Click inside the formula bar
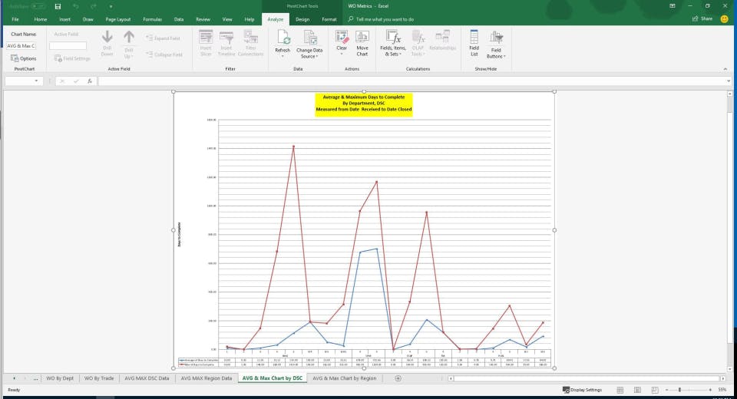Viewport: 737px width, 399px height. [411, 81]
